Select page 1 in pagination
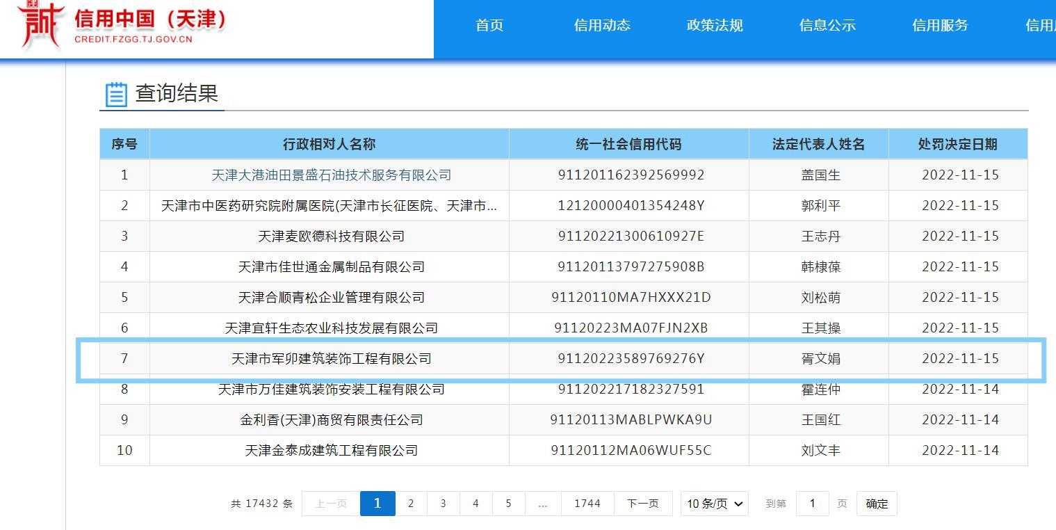1056x530 pixels. click(x=377, y=504)
